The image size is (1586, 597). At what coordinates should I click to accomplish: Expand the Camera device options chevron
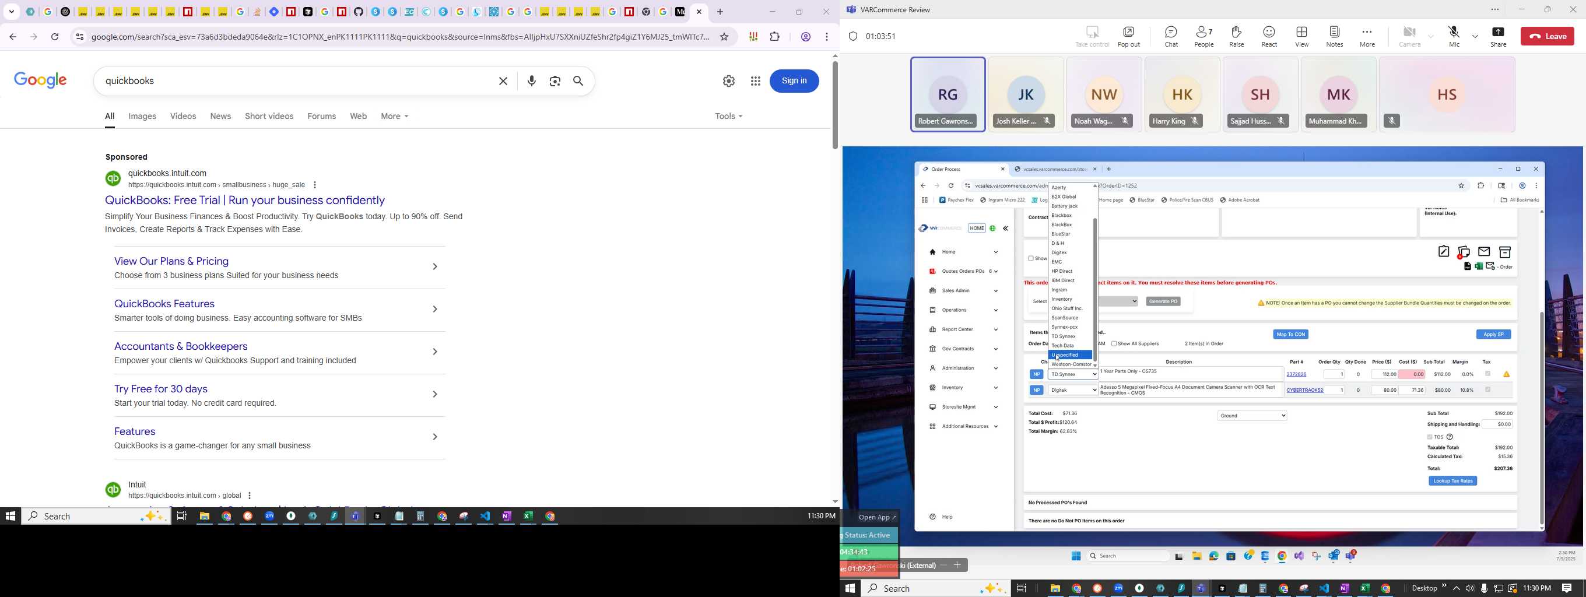1431,37
